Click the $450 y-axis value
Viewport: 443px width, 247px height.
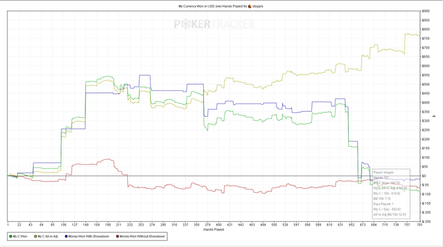pyautogui.click(x=426, y=93)
